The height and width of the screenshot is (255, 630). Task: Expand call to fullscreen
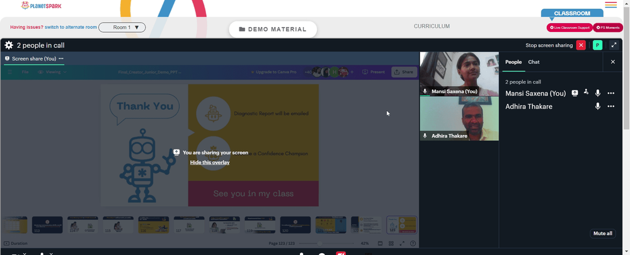tap(614, 45)
